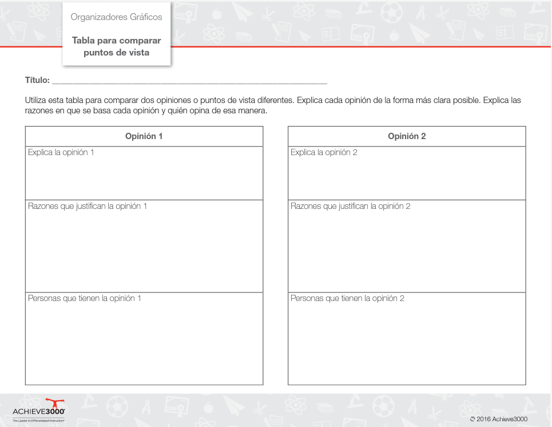Click the Personas que tienen la opinión 1 box

click(x=144, y=339)
